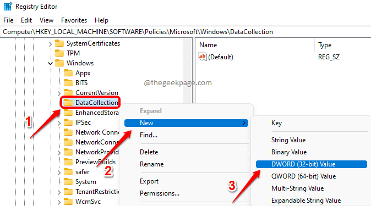This screenshot has height=206, width=371.
Task: Collapse the Windows tree node
Action: [50, 63]
